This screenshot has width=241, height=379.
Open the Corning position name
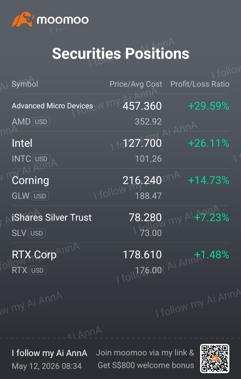[31, 181]
